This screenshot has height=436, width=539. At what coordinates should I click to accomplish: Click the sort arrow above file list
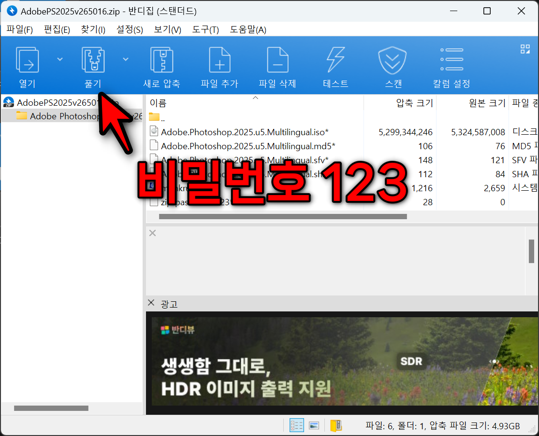coord(255,98)
